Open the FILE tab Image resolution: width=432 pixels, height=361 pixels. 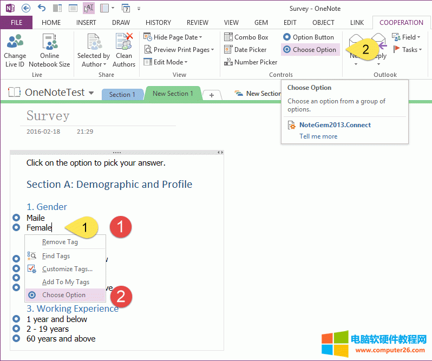coord(16,23)
